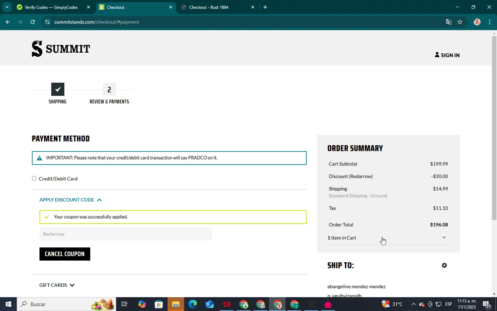Screen dimensions: 497x311
Task: Bookmark this page star icon
Action: point(460,22)
